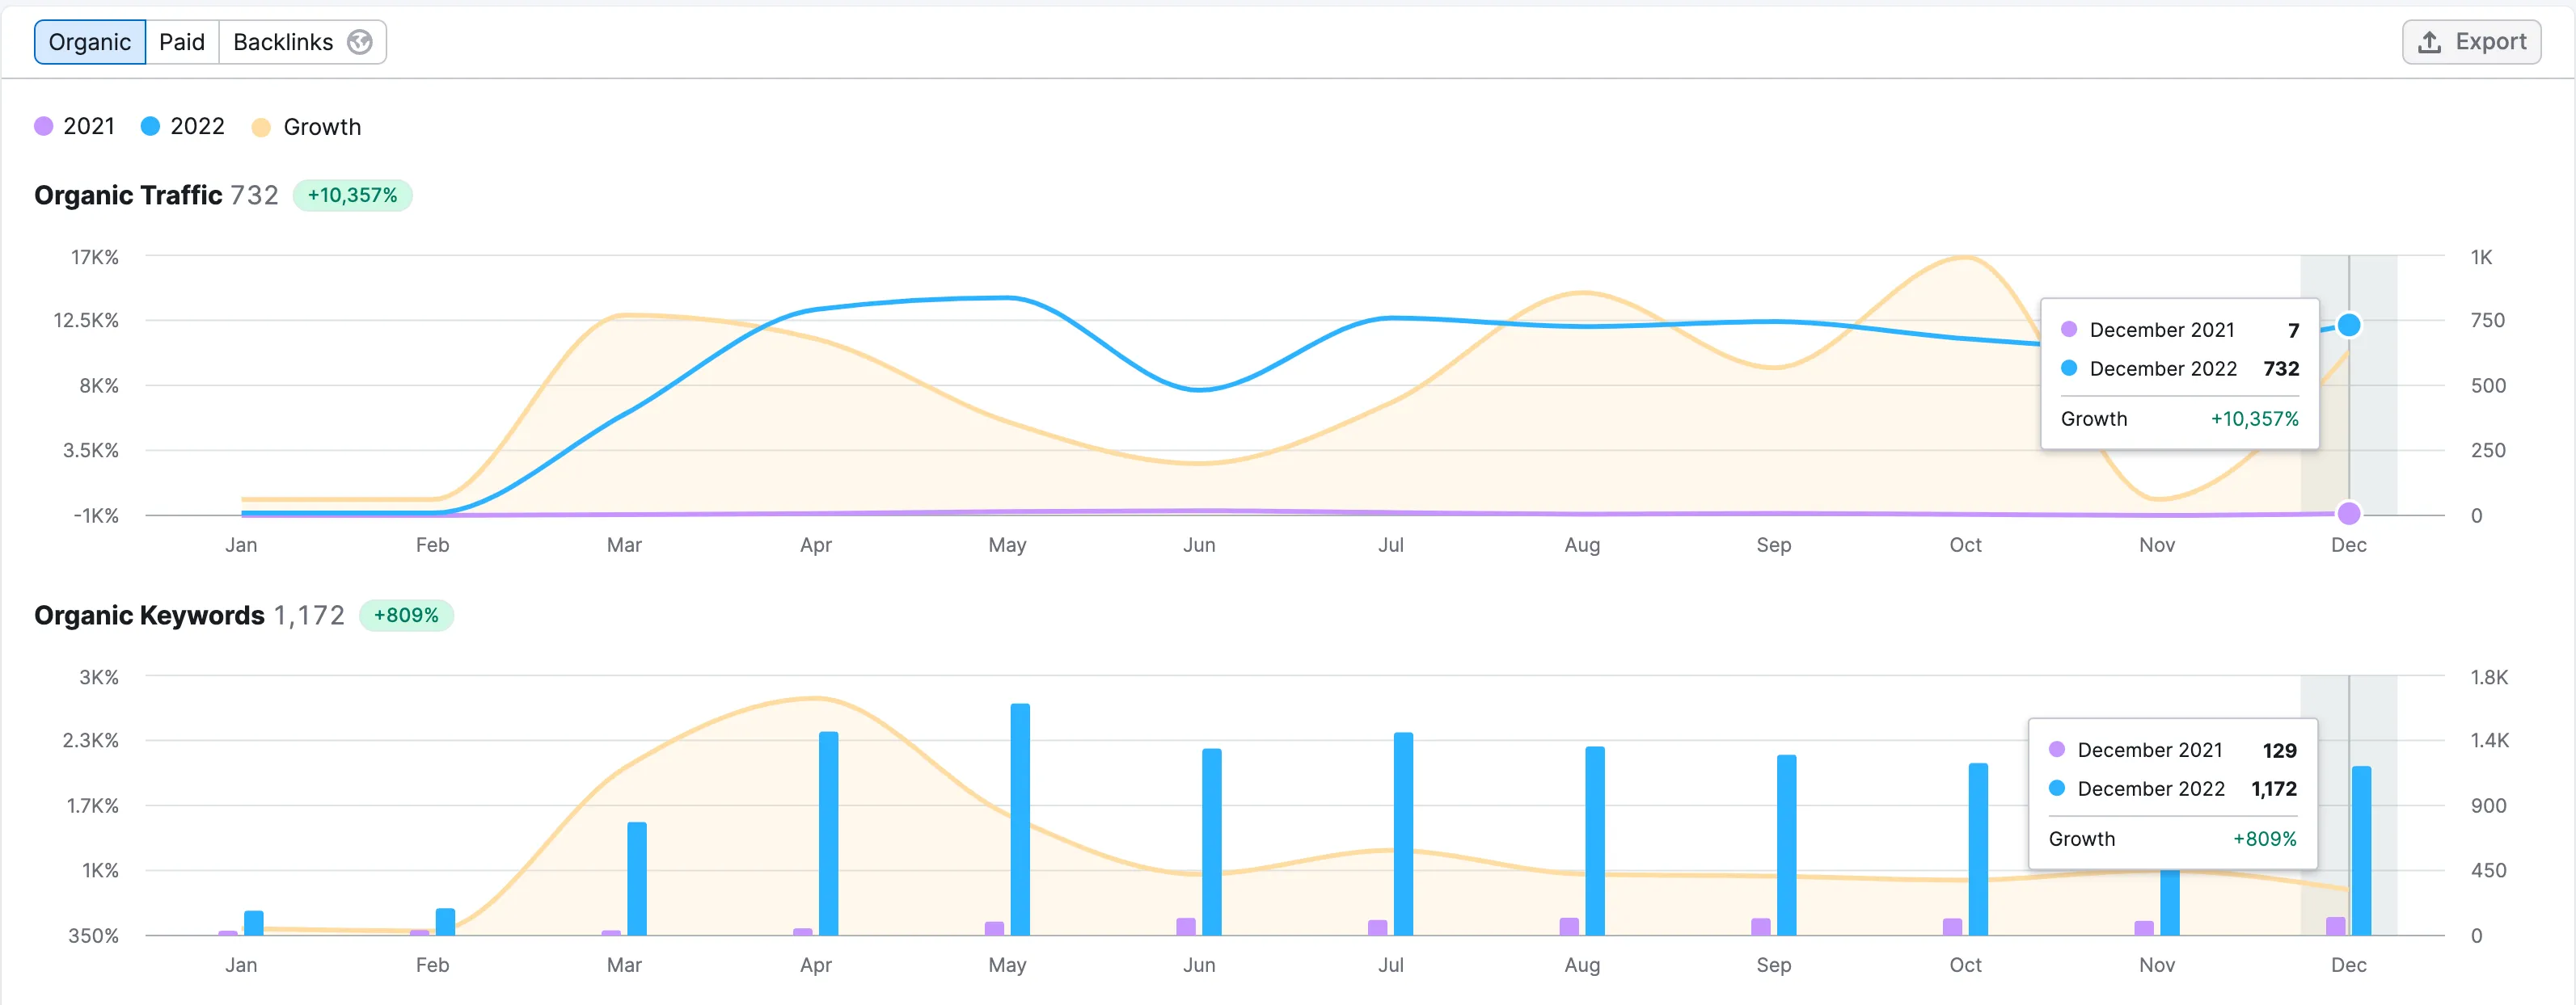This screenshot has width=2576, height=1005.
Task: Click the Organic Traffic heading
Action: tap(128, 195)
